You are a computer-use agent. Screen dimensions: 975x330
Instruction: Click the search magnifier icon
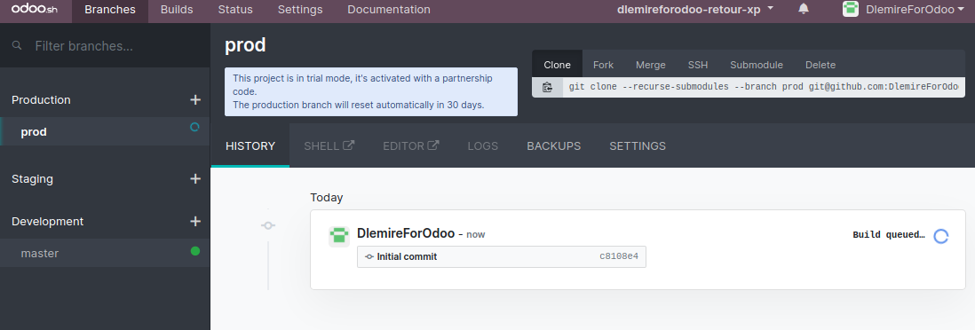17,45
